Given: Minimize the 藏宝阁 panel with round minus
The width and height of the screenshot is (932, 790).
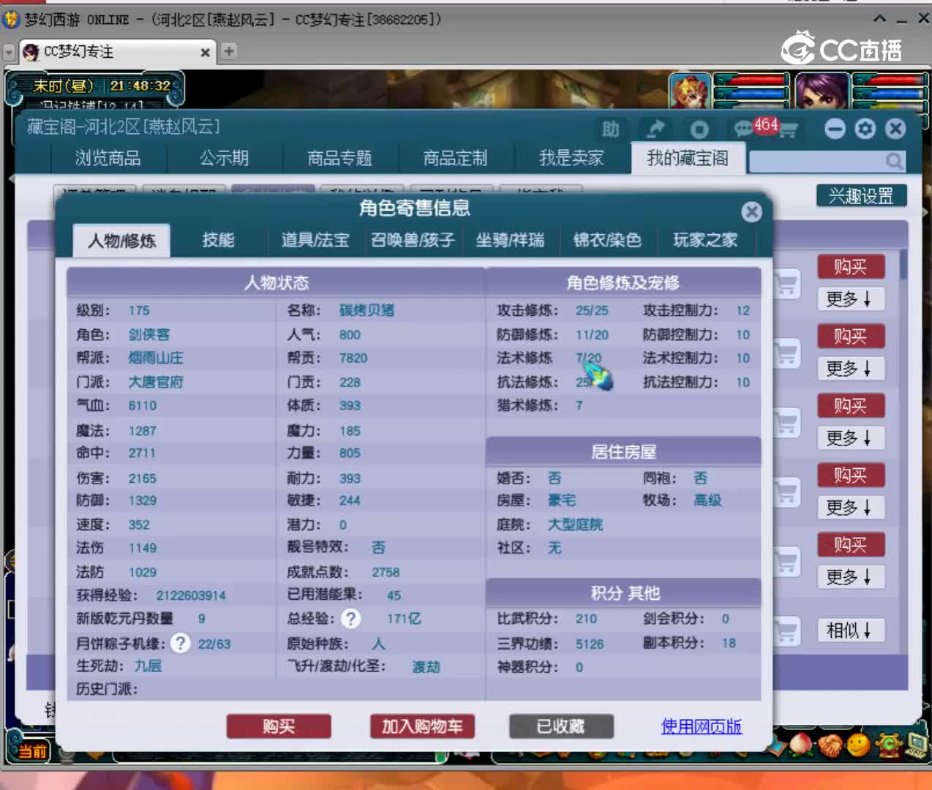Looking at the screenshot, I should (835, 129).
